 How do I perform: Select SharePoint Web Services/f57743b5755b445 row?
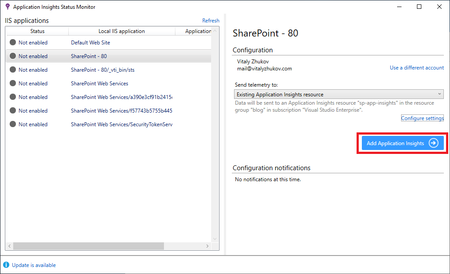pos(108,110)
